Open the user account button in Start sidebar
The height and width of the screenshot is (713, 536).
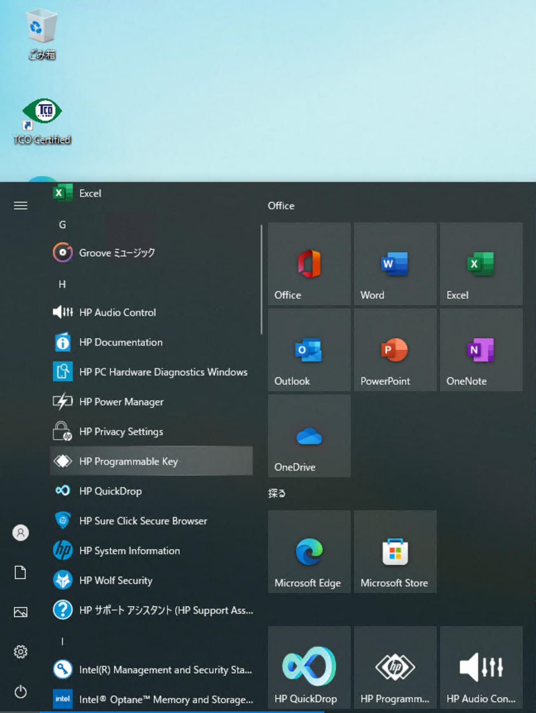pyautogui.click(x=21, y=533)
